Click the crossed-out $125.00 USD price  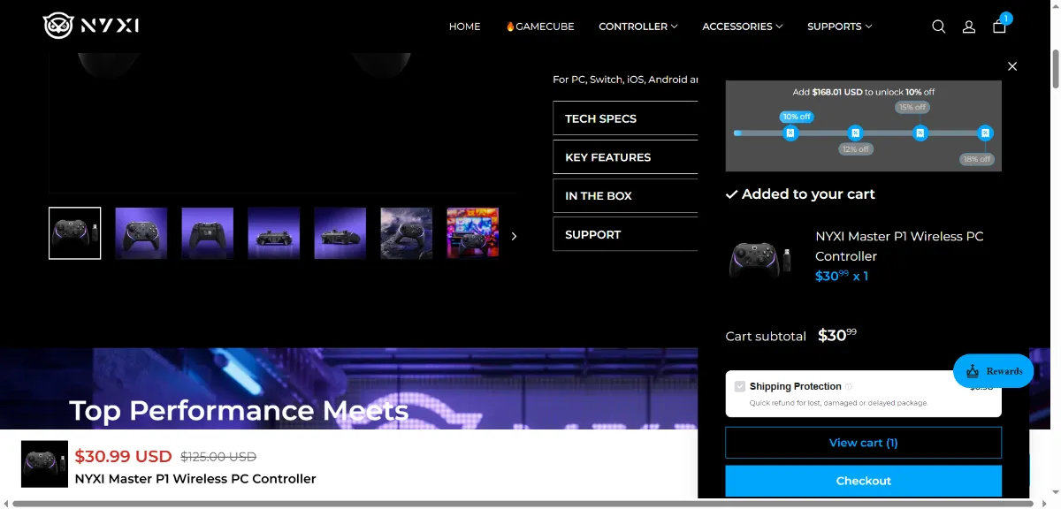pyautogui.click(x=218, y=457)
